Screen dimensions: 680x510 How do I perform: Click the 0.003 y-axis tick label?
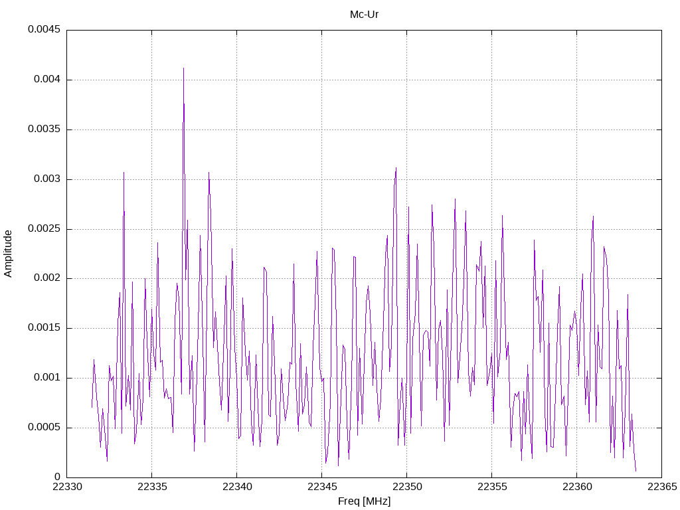coord(47,179)
